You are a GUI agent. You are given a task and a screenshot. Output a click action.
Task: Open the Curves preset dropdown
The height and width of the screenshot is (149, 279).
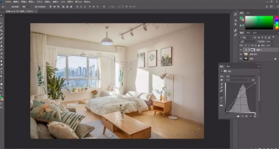(x=241, y=76)
